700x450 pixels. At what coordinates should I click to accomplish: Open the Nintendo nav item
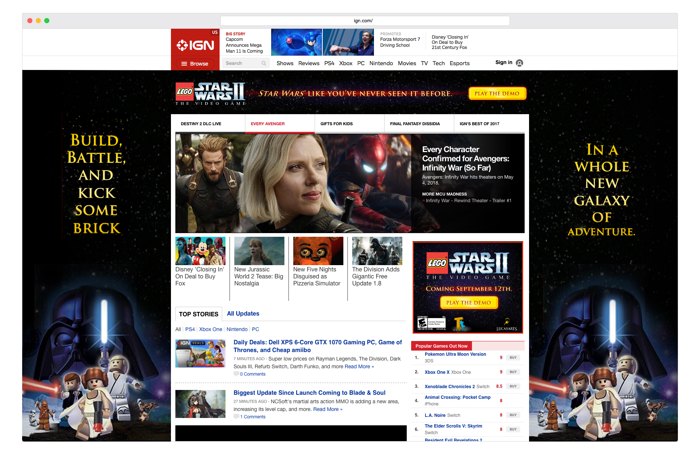[381, 63]
